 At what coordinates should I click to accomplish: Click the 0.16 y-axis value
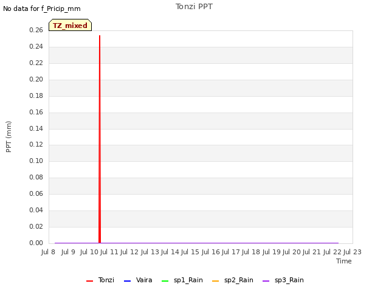coord(36,112)
